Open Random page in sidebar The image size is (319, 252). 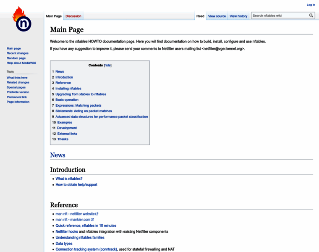click(16, 58)
